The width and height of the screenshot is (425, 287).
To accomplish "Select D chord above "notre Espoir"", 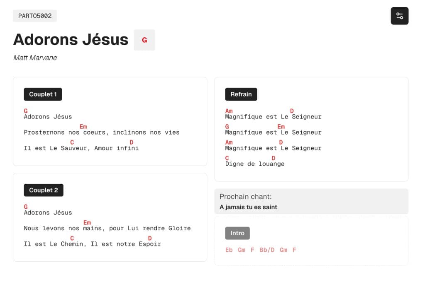I will [x=150, y=238].
